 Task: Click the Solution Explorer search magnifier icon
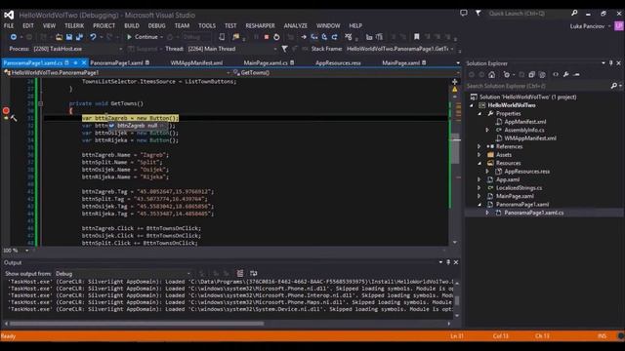pos(614,86)
